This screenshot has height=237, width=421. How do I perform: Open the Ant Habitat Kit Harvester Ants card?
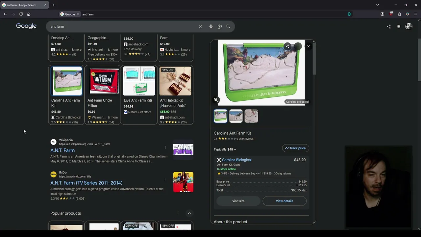pos(175,95)
